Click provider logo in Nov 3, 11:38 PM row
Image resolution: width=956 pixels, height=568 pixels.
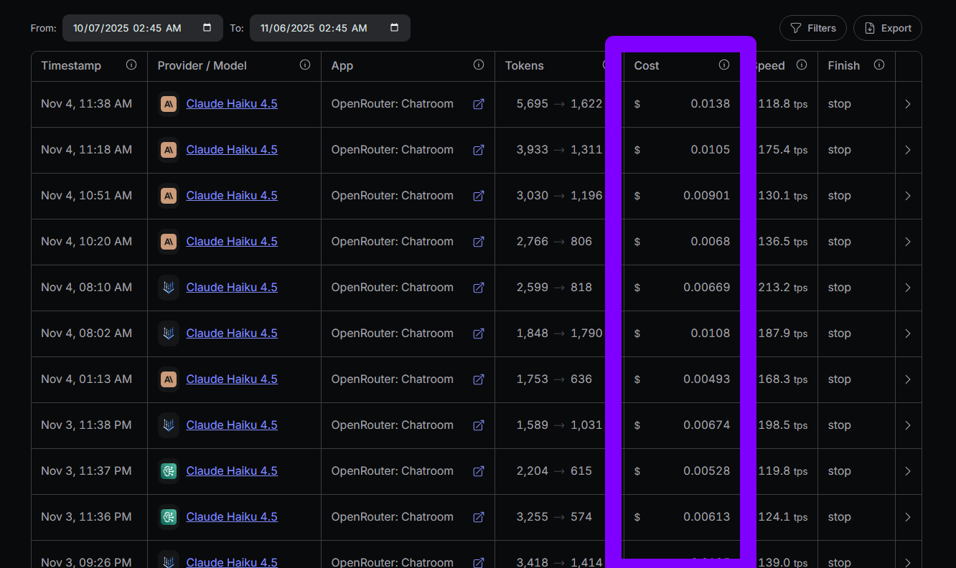pyautogui.click(x=169, y=425)
